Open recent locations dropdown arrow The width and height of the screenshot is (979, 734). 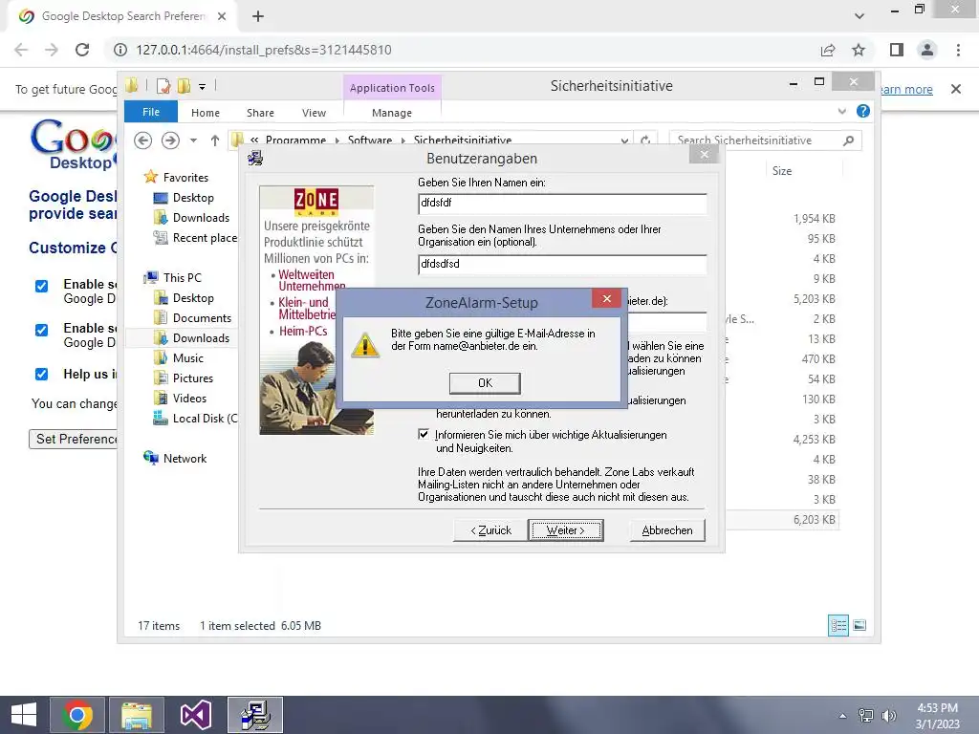193,140
